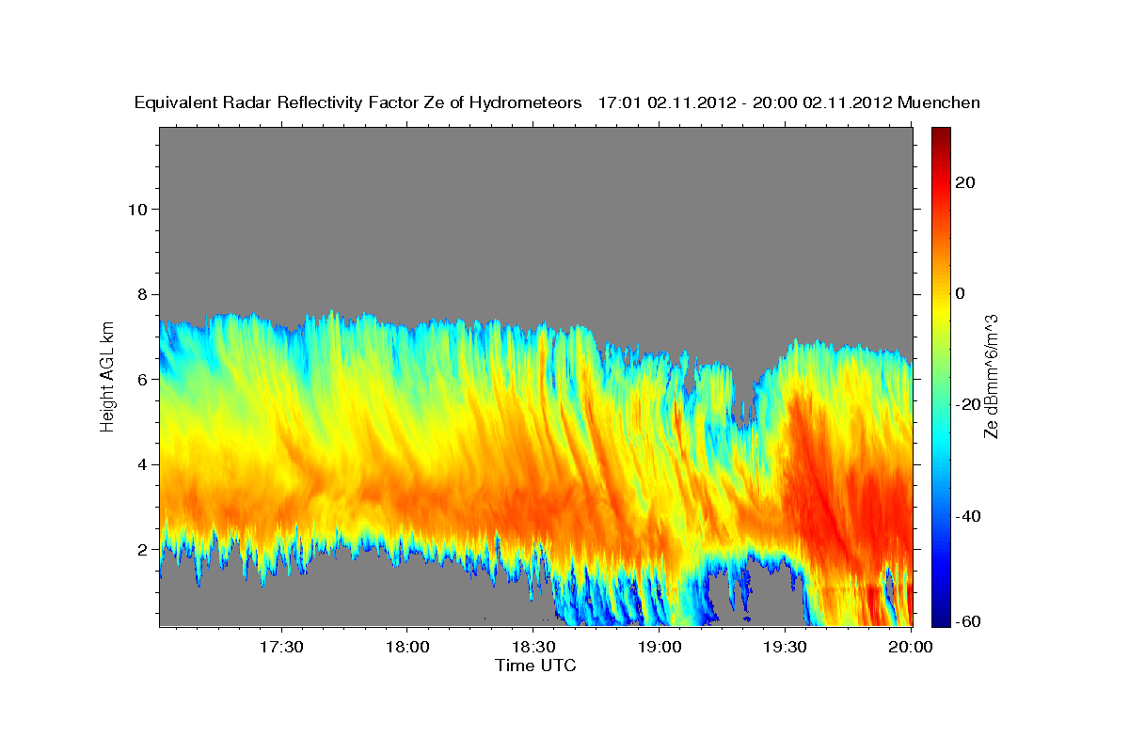This screenshot has width=1129, height=752.
Task: Click the colorbar value '-20'
Action: click(968, 404)
